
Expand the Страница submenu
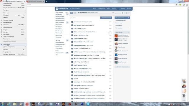coord(13,13)
